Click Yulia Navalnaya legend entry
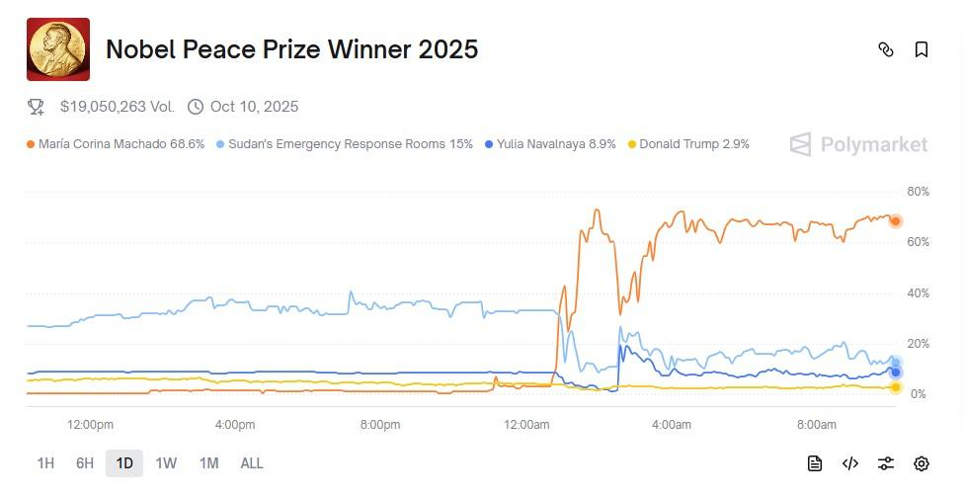The width and height of the screenshot is (964, 497). (550, 144)
